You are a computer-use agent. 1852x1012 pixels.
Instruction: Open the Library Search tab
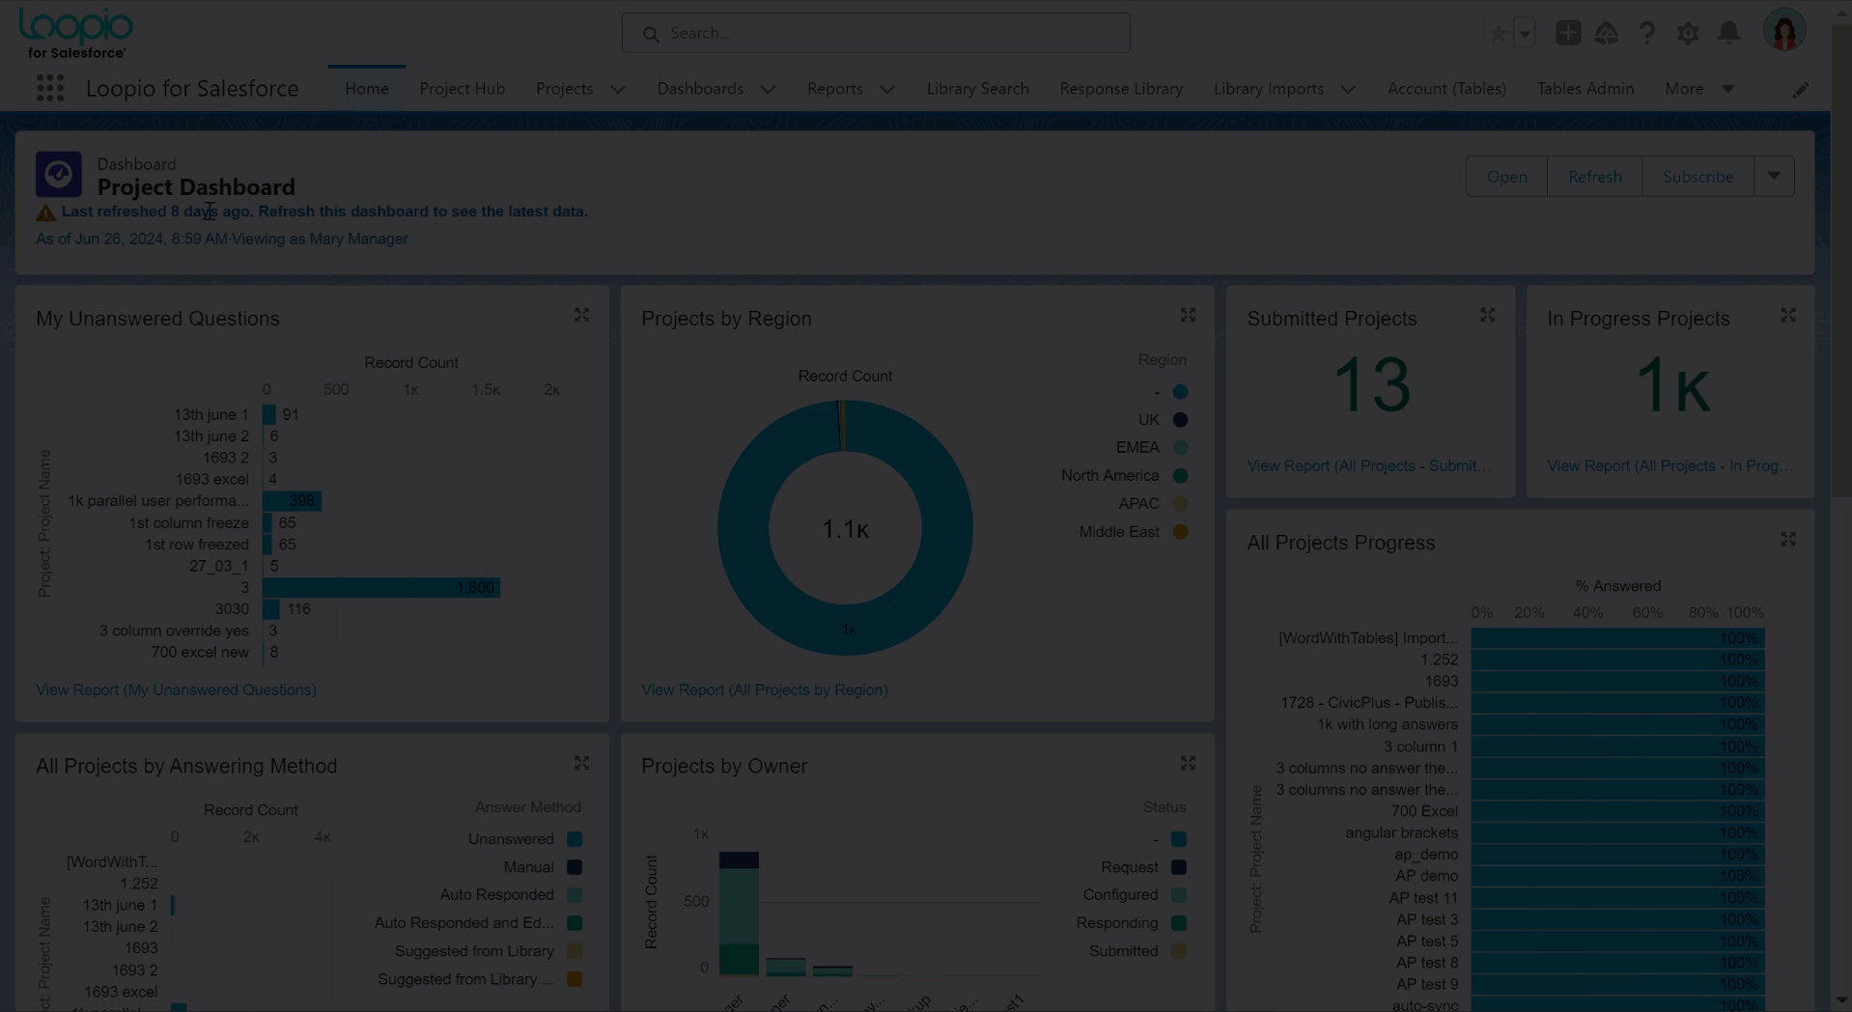click(x=977, y=89)
